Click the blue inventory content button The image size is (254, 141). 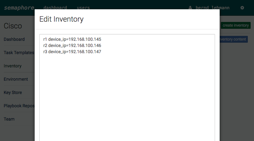[x=234, y=39]
